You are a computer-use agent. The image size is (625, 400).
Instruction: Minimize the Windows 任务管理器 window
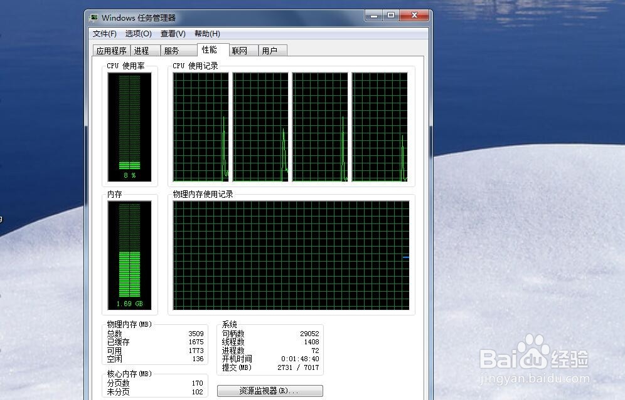pyautogui.click(x=374, y=16)
